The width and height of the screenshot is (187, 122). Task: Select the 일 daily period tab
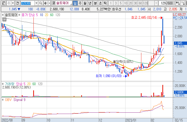coord(75,3)
